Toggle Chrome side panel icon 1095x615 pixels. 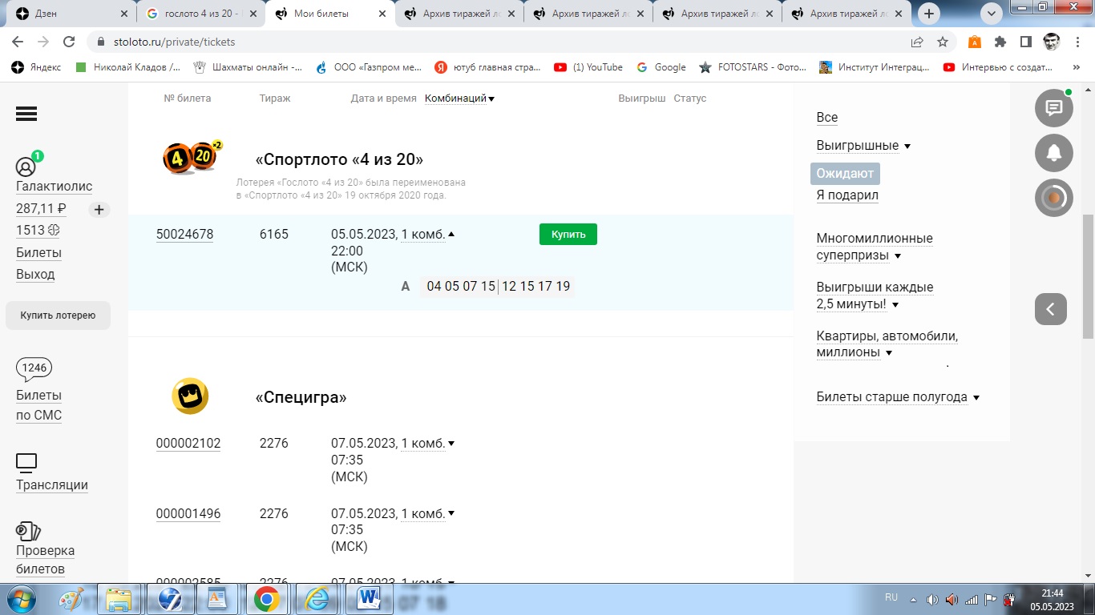pos(1025,42)
